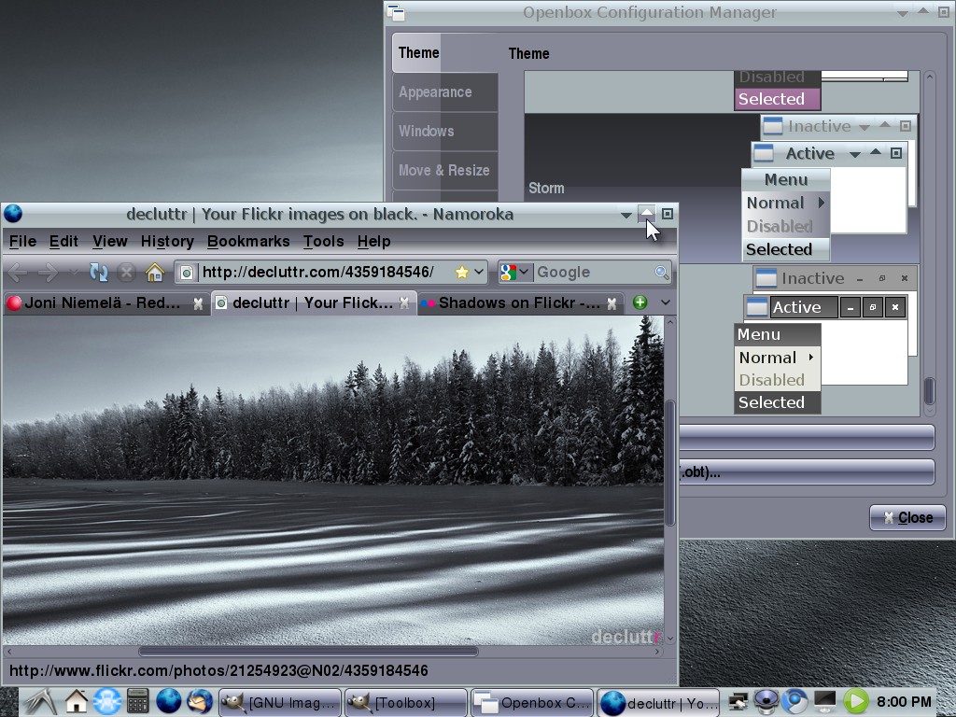Screen dimensions: 956x717
Task: Launch the calculator from the panel
Action: [138, 701]
